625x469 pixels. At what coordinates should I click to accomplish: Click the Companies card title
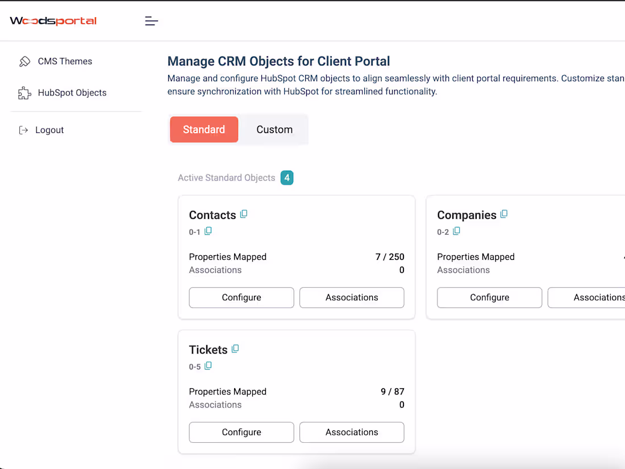[466, 215]
